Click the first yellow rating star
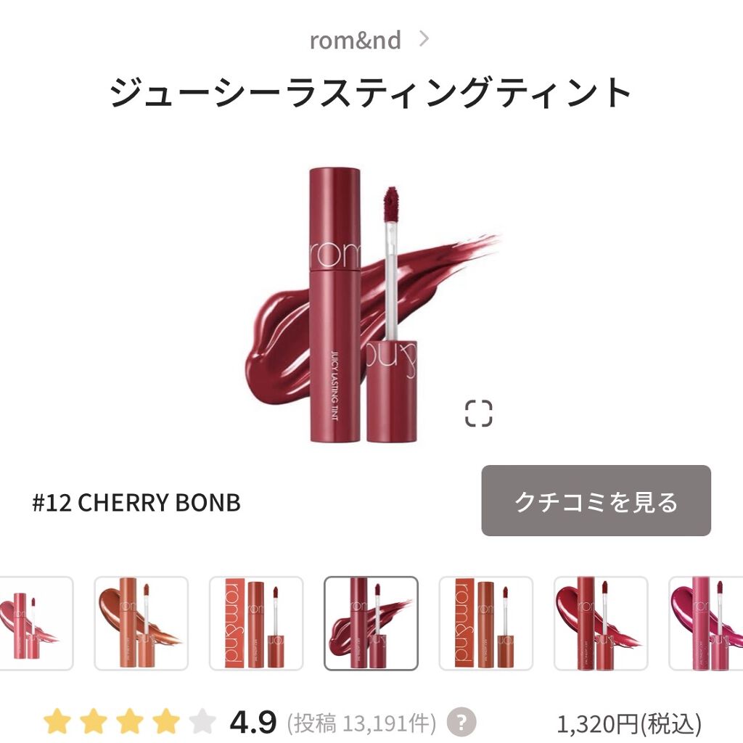 pyautogui.click(x=57, y=722)
